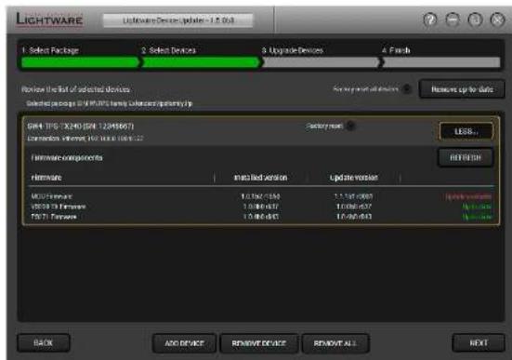Click the Firmware components heading
Viewport: 512px width, 360px height.
[67, 158]
